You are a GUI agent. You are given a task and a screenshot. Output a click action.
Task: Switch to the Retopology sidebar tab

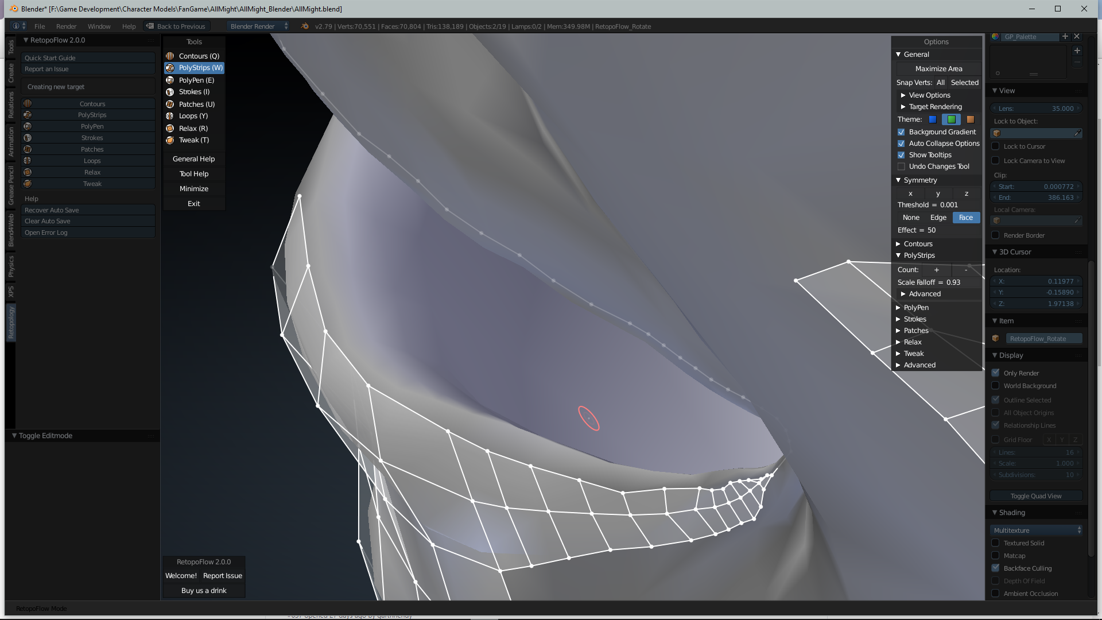10,323
